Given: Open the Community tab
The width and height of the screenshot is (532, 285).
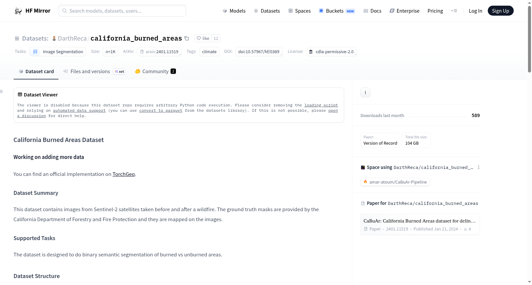Looking at the screenshot, I should click(x=155, y=71).
